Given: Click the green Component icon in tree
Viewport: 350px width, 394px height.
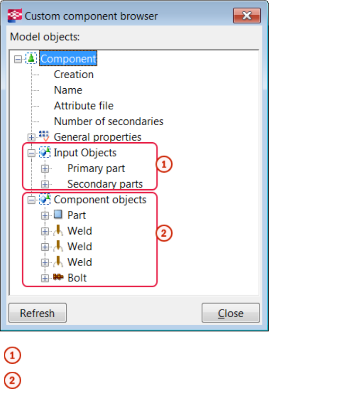Looking at the screenshot, I should tap(31, 59).
